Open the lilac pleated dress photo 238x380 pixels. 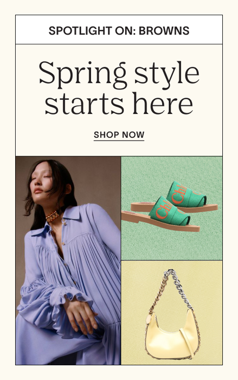[68, 261]
